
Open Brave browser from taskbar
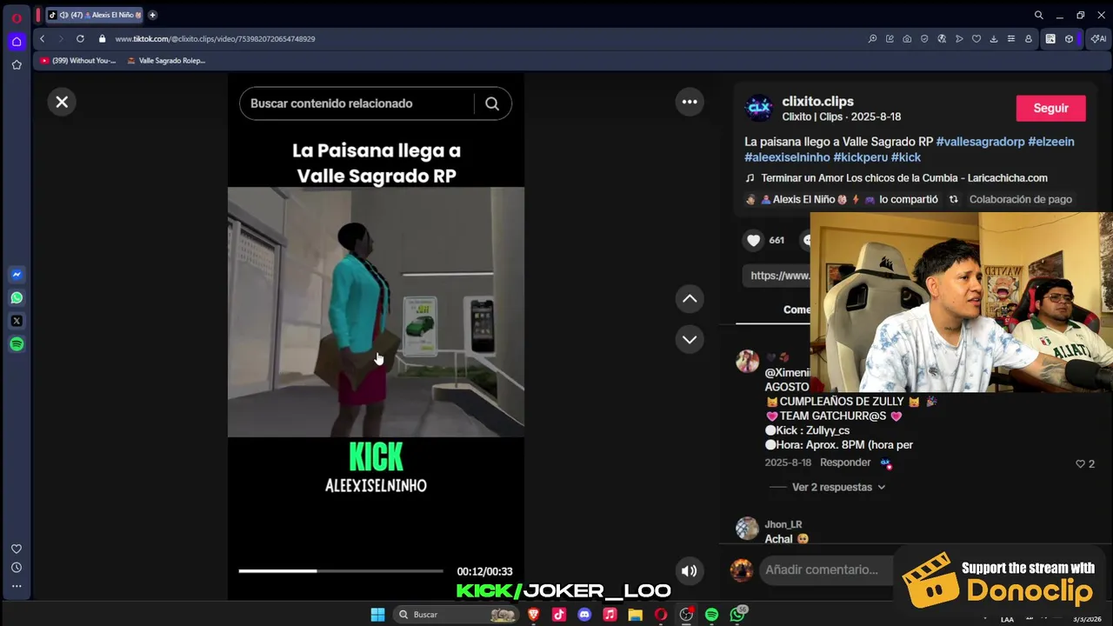[x=534, y=615]
